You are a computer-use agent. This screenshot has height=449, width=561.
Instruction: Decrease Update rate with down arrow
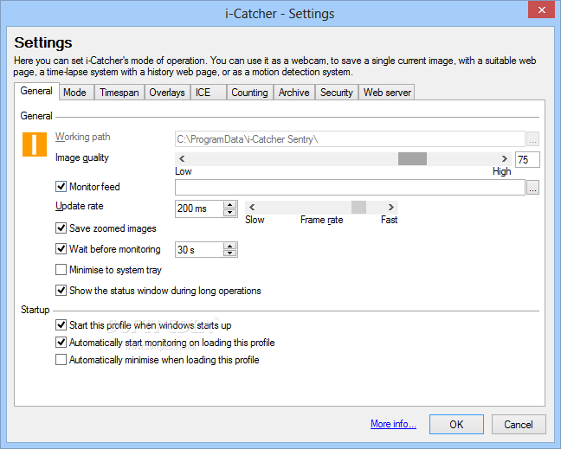(229, 212)
